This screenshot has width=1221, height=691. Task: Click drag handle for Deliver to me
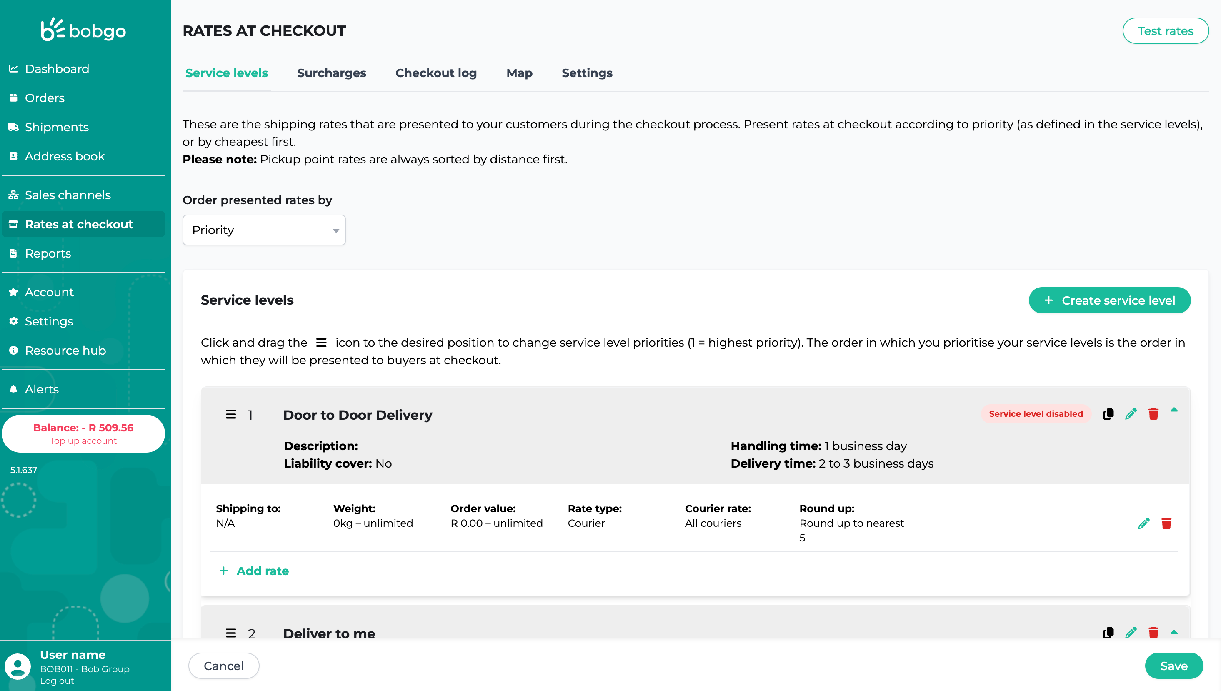230,633
